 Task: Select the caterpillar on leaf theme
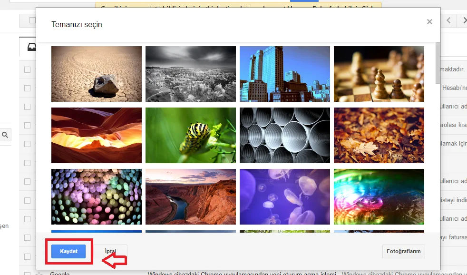[x=191, y=135]
